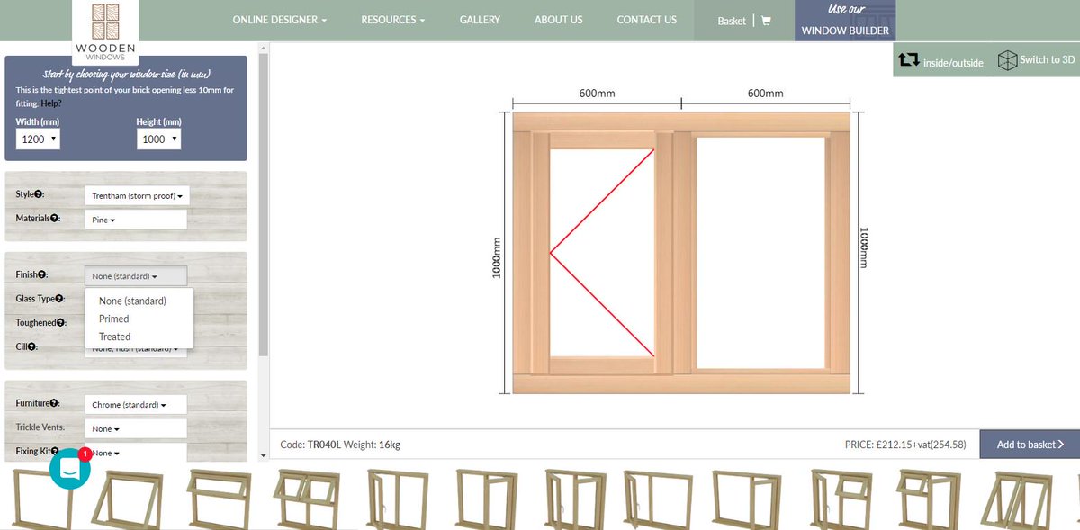The width and height of the screenshot is (1080, 530).
Task: Open the Furniture dropdown showing Chrome (standard)
Action: coord(136,405)
